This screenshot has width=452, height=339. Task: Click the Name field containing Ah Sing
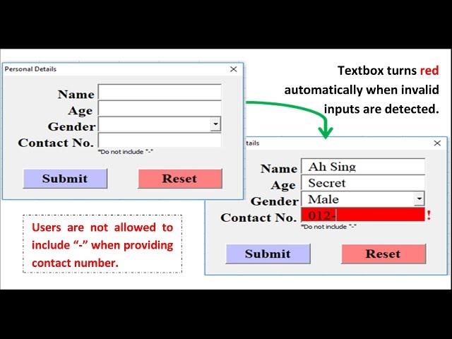pyautogui.click(x=363, y=167)
